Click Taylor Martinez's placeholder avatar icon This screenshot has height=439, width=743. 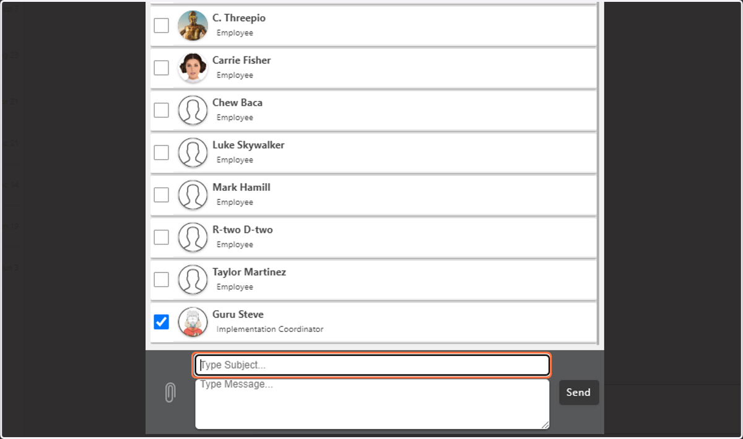[x=193, y=279]
